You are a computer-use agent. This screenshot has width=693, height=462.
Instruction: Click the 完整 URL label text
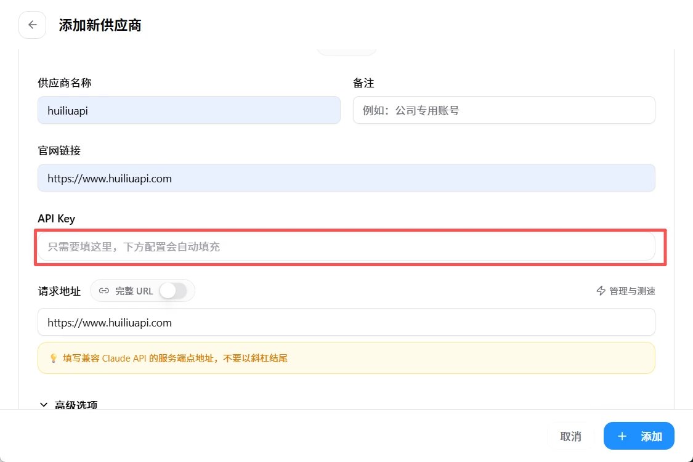[x=134, y=291]
